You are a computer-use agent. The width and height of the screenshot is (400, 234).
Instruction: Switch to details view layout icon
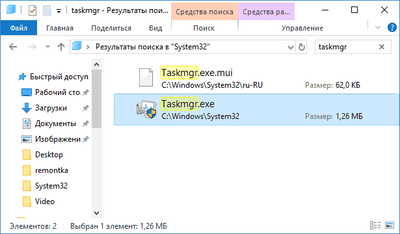375,226
